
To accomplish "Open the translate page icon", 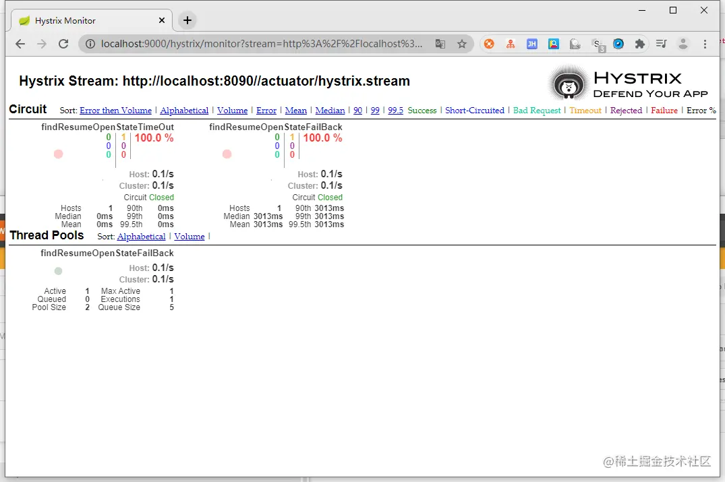I will [440, 44].
